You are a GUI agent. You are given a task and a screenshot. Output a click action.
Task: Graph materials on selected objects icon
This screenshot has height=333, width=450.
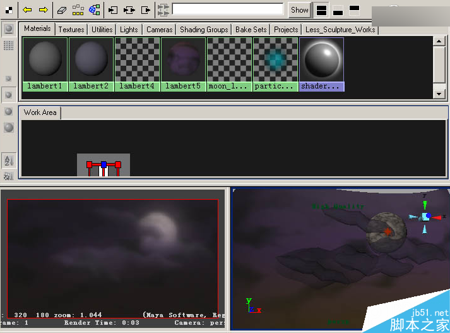[95, 9]
